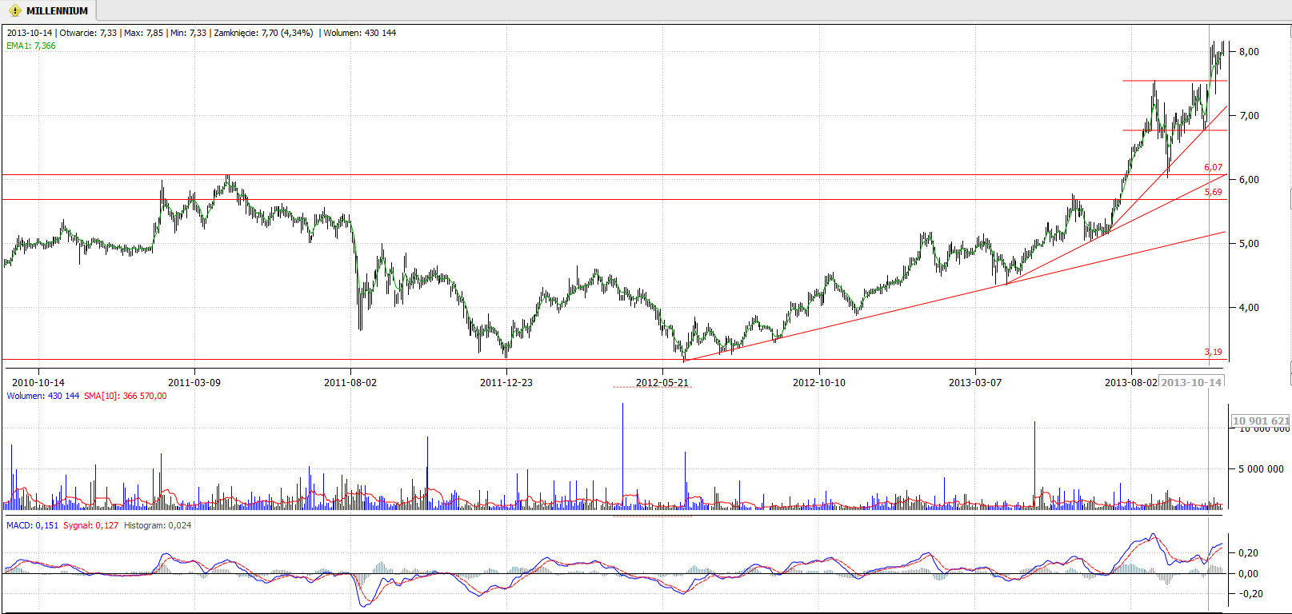The image size is (1292, 614).
Task: Click the 4,00 price axis label
Action: point(1249,308)
